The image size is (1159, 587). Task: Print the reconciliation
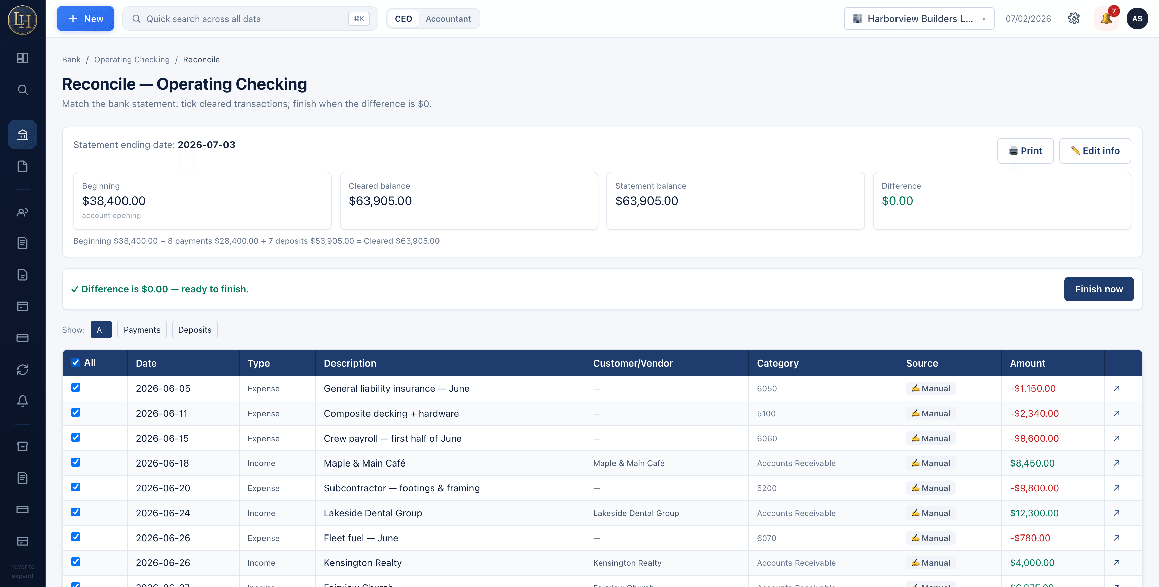(1025, 151)
